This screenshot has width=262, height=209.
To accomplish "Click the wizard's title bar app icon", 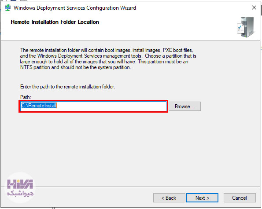I will (7, 8).
